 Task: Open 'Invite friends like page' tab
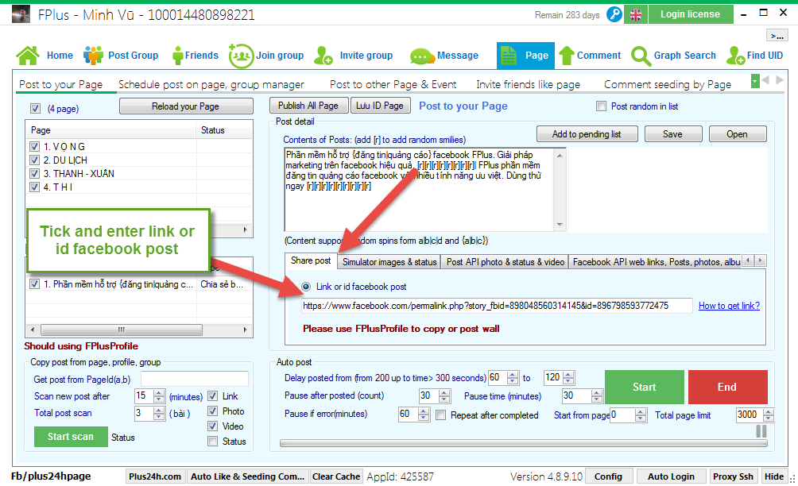529,84
